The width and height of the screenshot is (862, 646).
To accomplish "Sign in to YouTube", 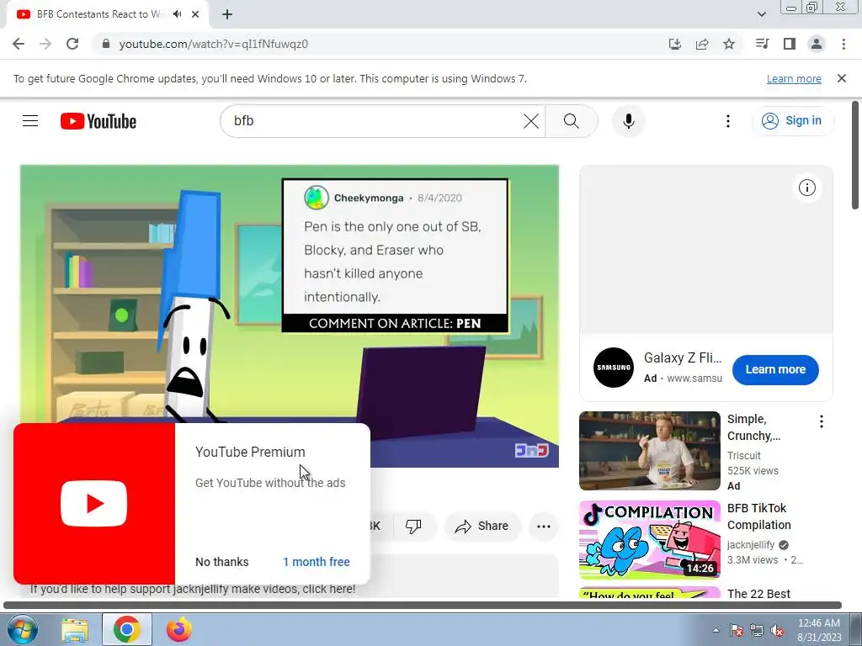I will pos(792,121).
